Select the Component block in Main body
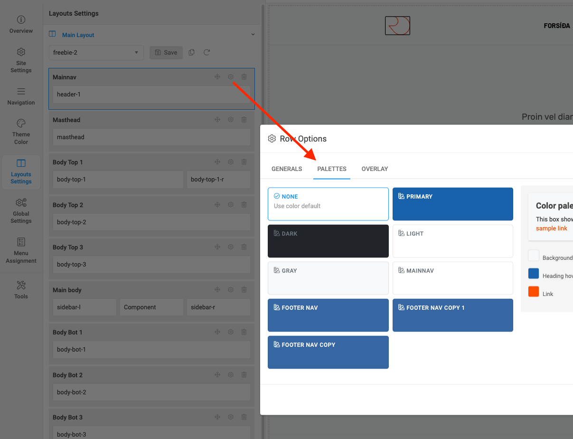 151,307
